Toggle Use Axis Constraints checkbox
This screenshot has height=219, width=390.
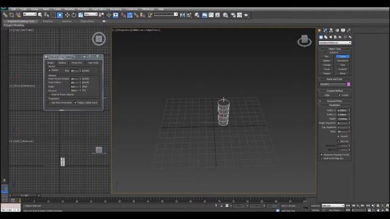(49, 103)
